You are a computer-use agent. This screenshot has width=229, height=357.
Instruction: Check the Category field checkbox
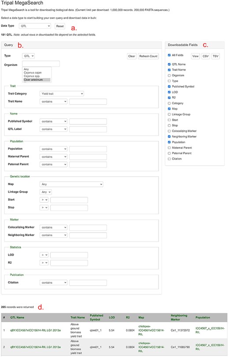tap(169, 103)
